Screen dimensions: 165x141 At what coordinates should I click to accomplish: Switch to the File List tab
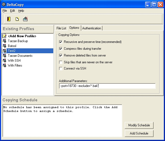pyautogui.click(x=61, y=28)
